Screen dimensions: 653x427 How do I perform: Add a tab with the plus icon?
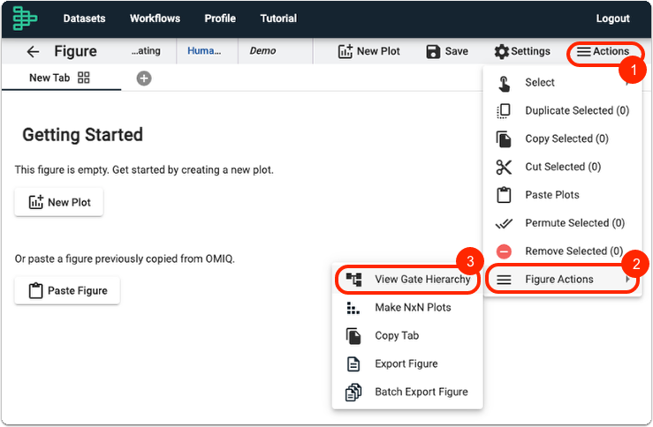pos(144,79)
